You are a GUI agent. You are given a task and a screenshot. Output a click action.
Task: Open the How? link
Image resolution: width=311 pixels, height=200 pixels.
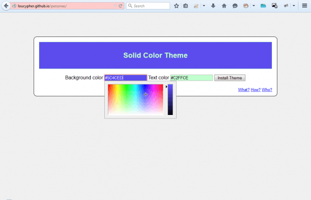[x=255, y=89]
